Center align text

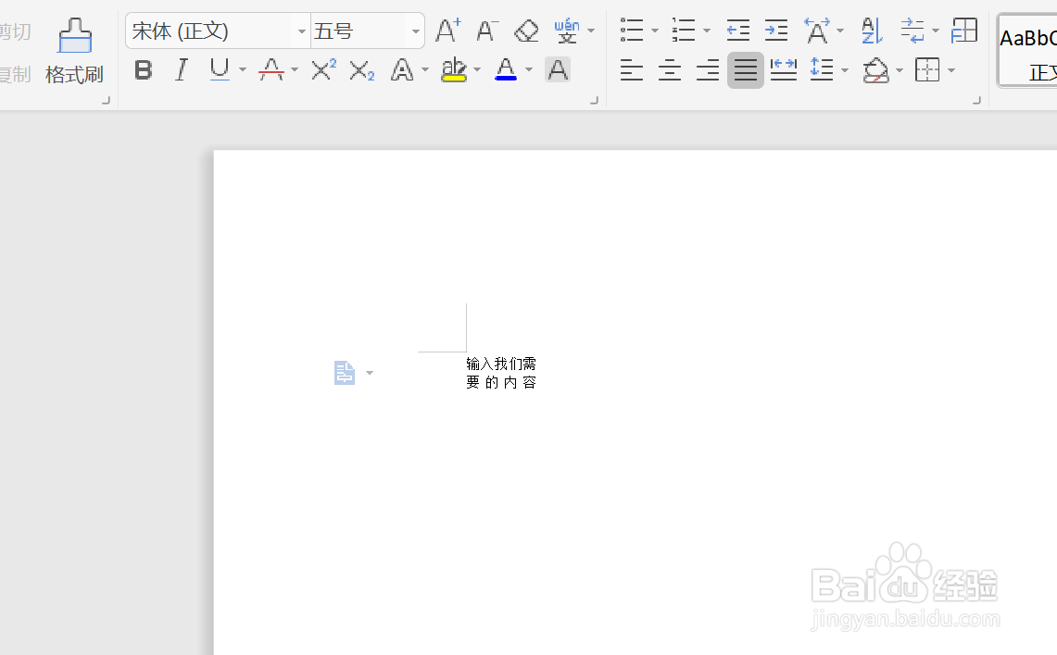click(670, 70)
